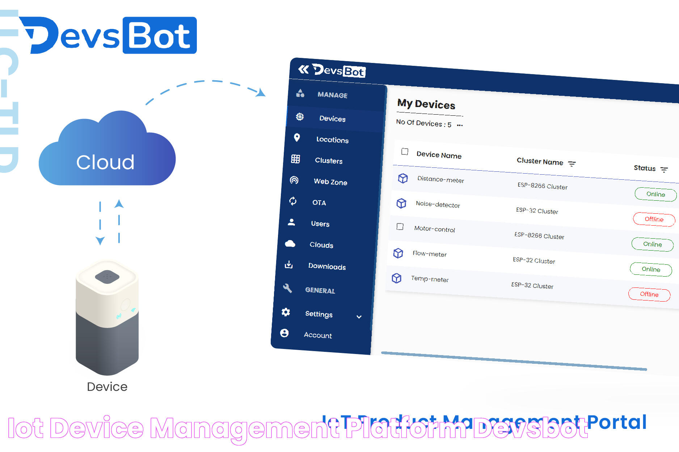679x452 pixels.
Task: Click the Clusters grid icon
Action: [x=295, y=159]
